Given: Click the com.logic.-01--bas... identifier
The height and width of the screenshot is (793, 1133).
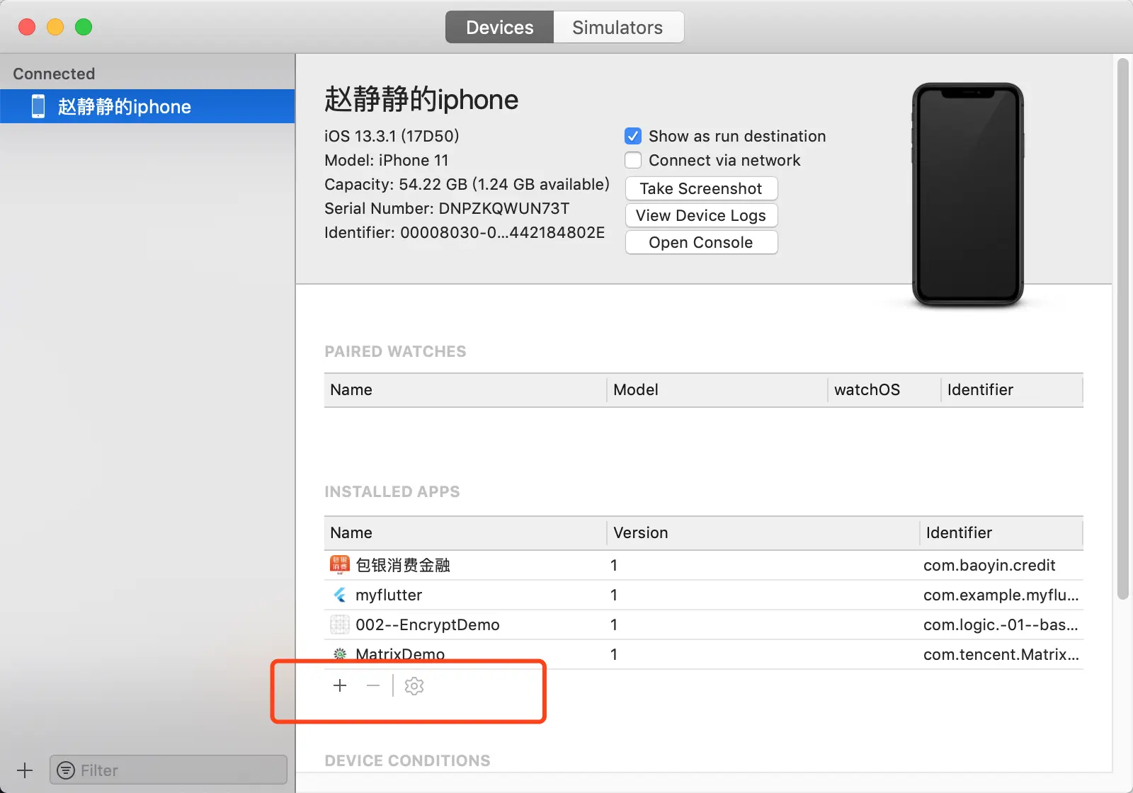Looking at the screenshot, I should 1001,624.
